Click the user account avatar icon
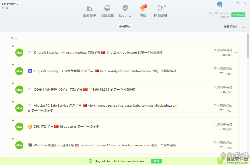Image resolution: width=250 pixels, height=165 pixels. click(x=220, y=4)
